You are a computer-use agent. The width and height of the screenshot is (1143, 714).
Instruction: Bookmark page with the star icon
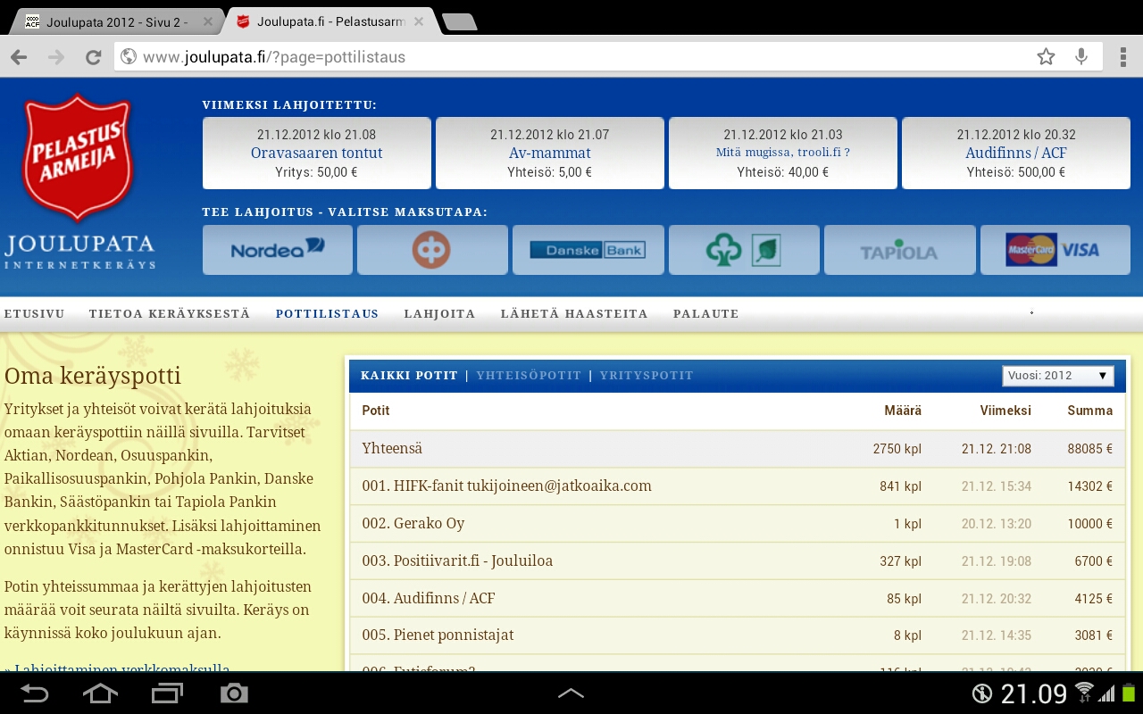(x=1046, y=57)
